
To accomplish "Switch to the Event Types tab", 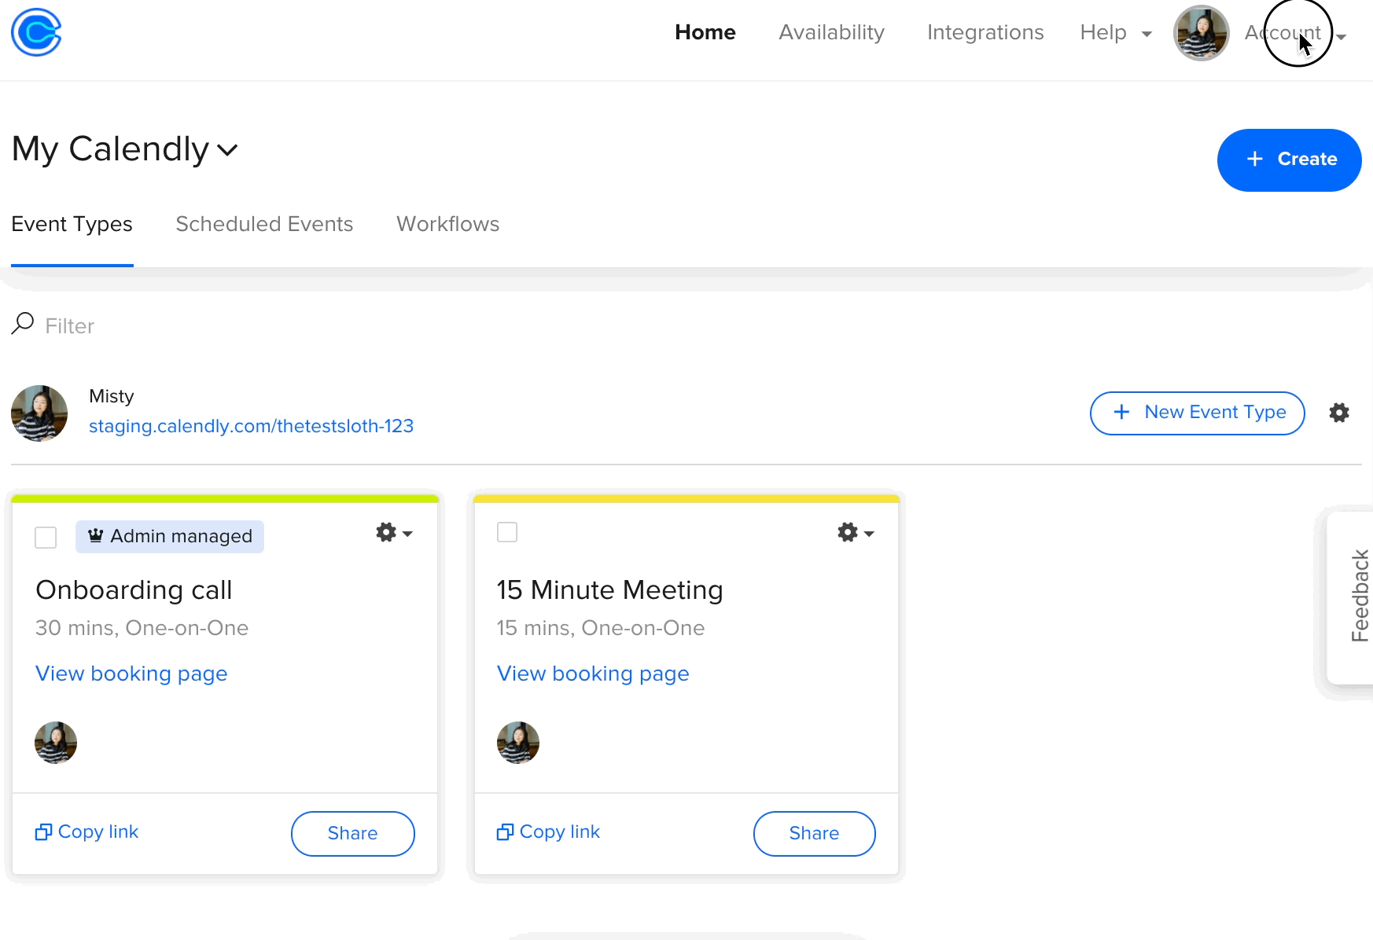I will click(72, 224).
